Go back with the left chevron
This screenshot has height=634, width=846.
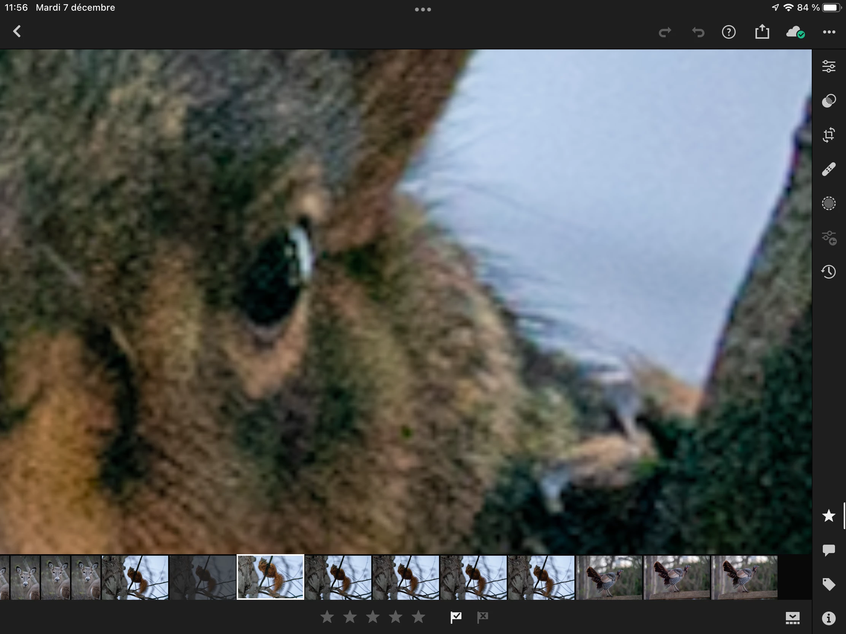point(17,32)
